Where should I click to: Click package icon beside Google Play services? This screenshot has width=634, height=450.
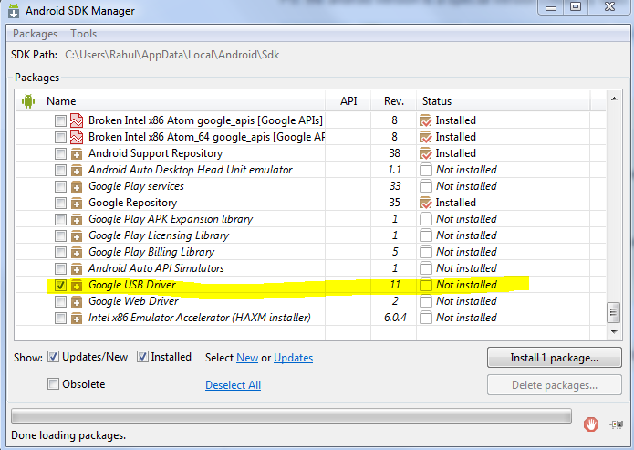(x=77, y=186)
